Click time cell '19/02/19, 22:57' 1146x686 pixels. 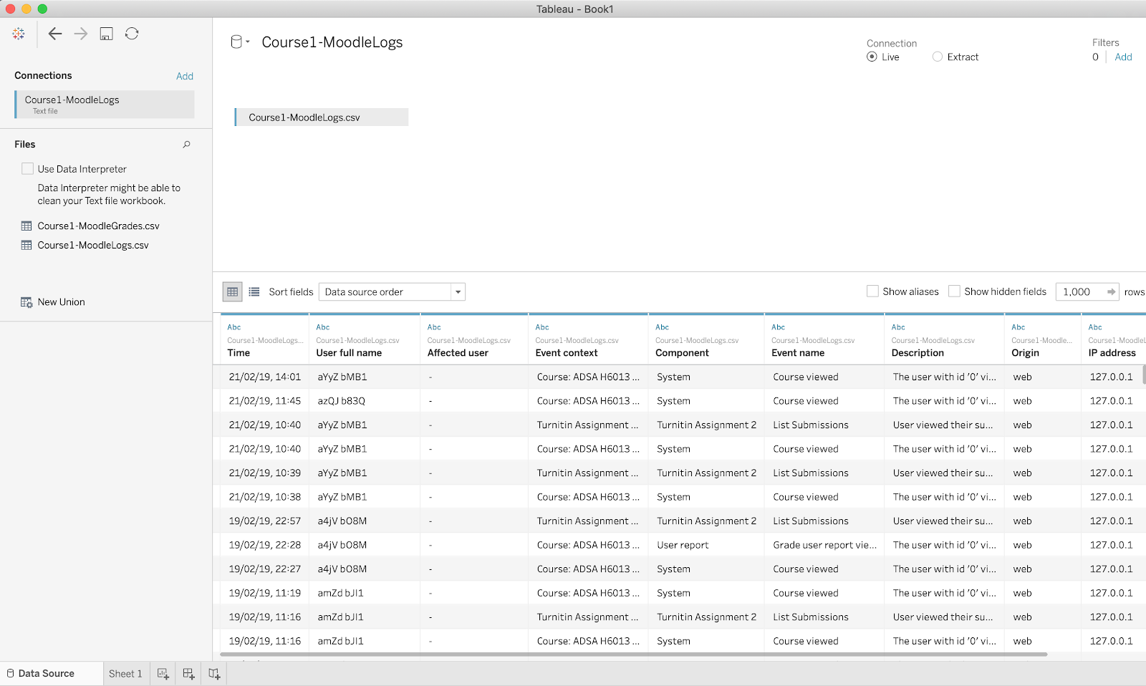click(x=265, y=521)
